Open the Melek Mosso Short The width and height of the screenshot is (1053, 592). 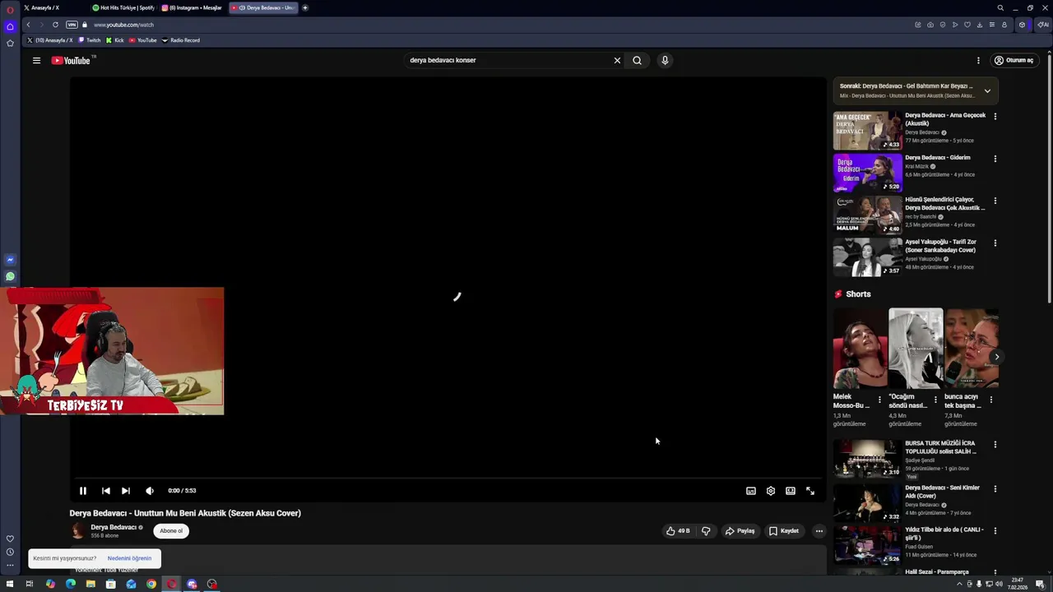click(x=860, y=349)
